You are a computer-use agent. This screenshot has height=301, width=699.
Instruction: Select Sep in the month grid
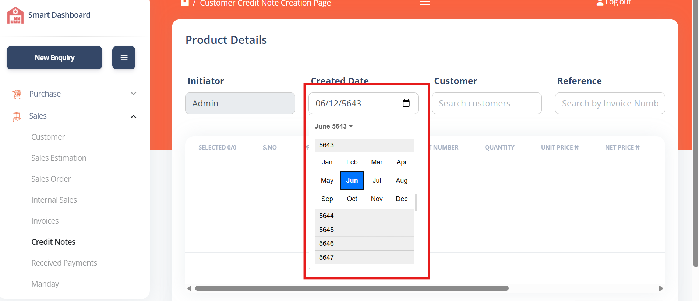(x=327, y=199)
